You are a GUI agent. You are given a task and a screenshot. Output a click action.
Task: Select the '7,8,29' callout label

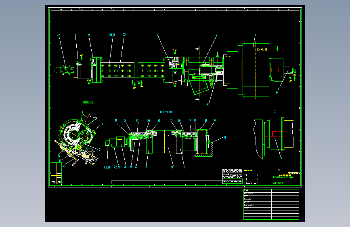point(107,167)
